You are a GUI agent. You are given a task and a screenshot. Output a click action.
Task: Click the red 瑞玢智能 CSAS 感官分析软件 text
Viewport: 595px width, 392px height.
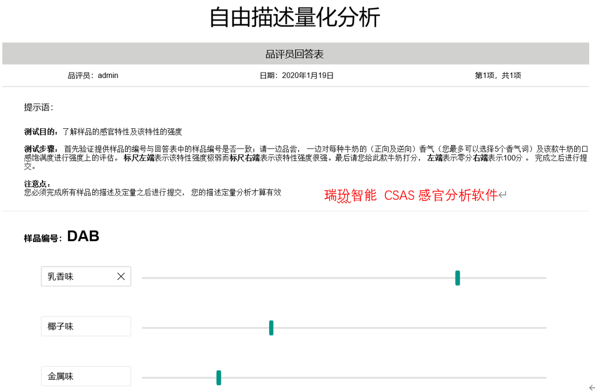coord(411,196)
